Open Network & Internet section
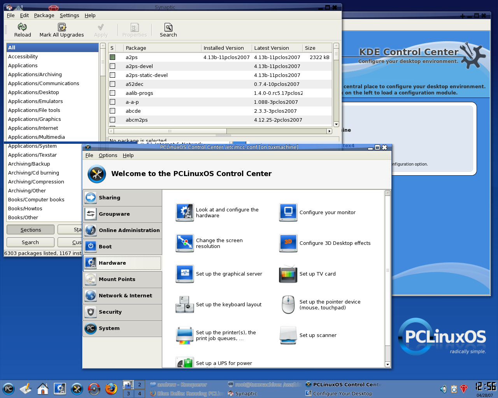This screenshot has height=398, width=498. 123,296
